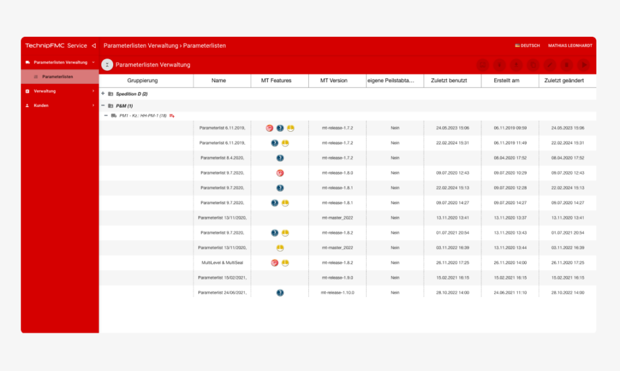Click blue question icon in row created 09.07.2020 12:28

click(x=280, y=188)
